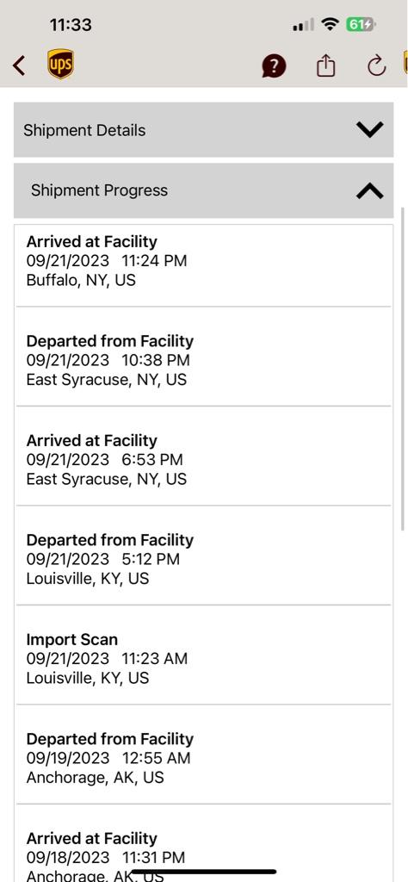408x882 pixels.
Task: Tap the share icon
Action: point(325,65)
